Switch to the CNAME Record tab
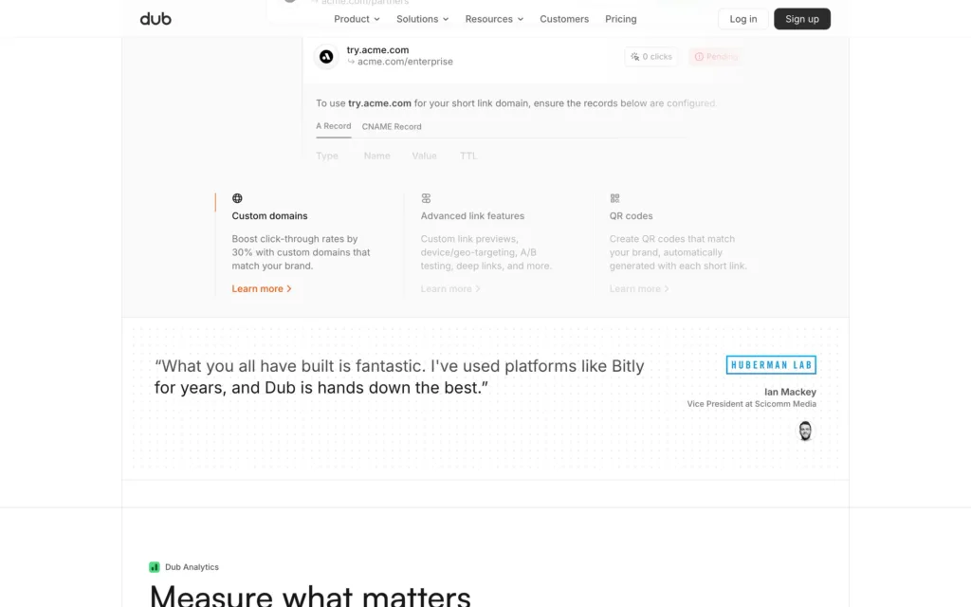971x607 pixels. click(x=392, y=126)
